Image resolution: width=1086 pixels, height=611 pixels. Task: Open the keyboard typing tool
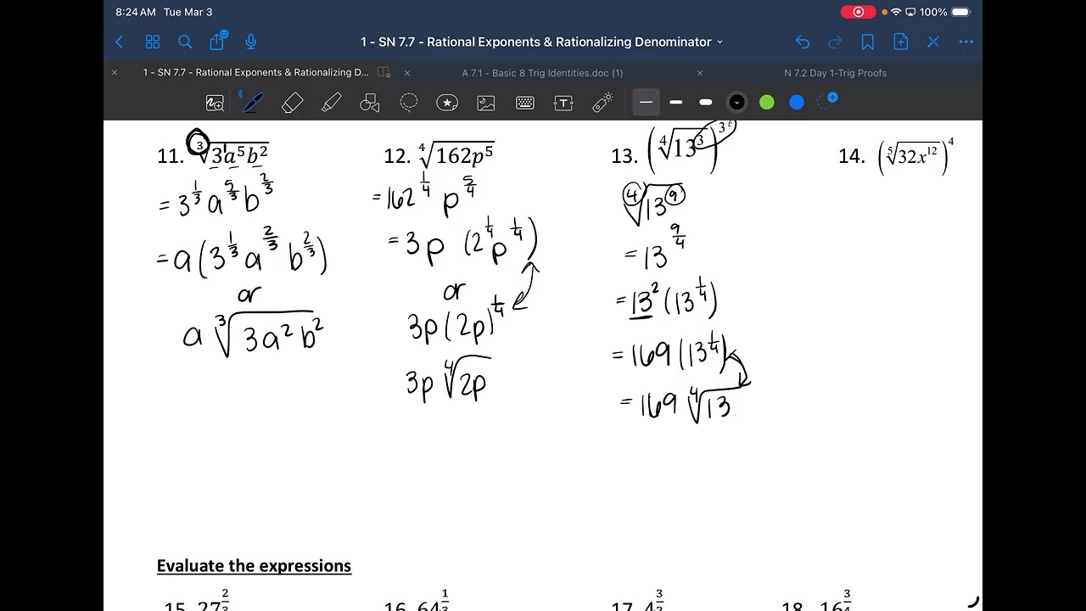525,103
